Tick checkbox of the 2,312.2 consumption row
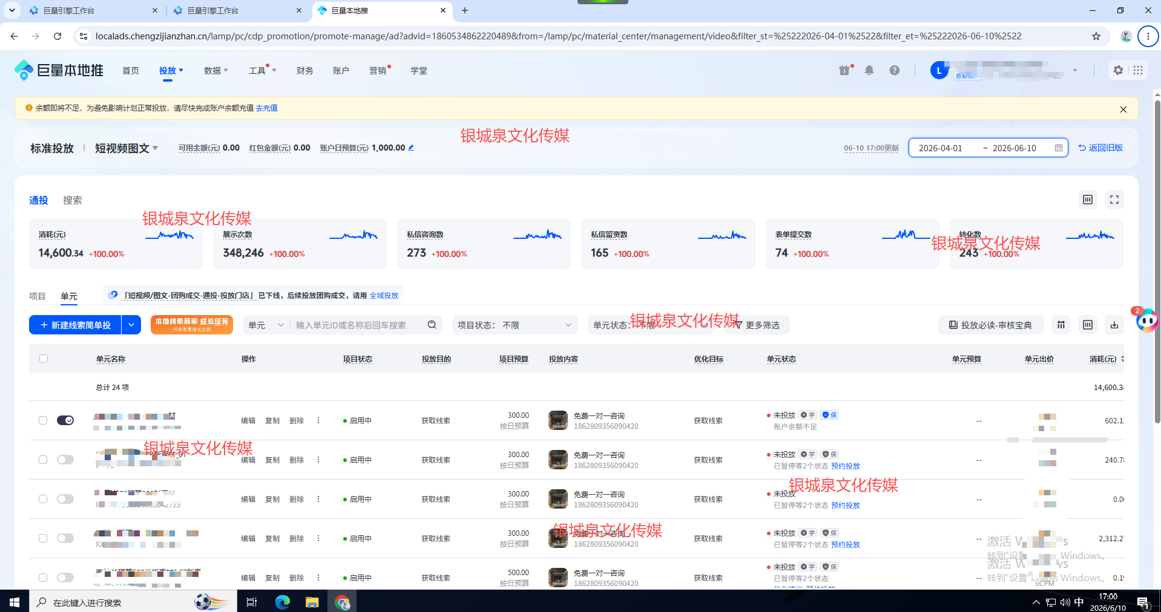This screenshot has height=612, width=1161. (x=43, y=538)
